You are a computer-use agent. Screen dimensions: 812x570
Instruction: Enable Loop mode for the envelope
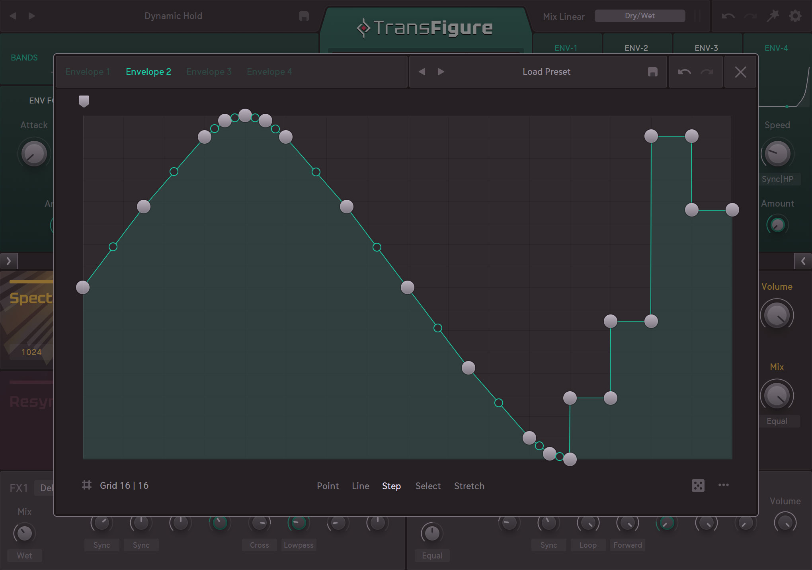pyautogui.click(x=588, y=545)
